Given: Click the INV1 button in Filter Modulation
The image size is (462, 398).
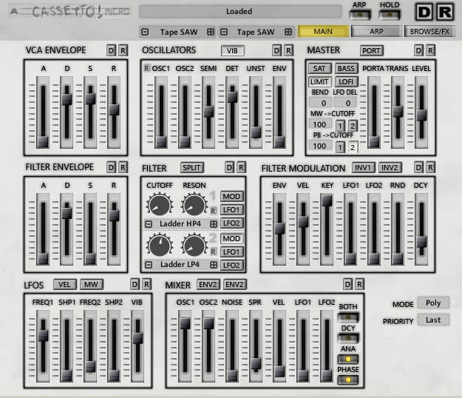Looking at the screenshot, I should (x=363, y=167).
